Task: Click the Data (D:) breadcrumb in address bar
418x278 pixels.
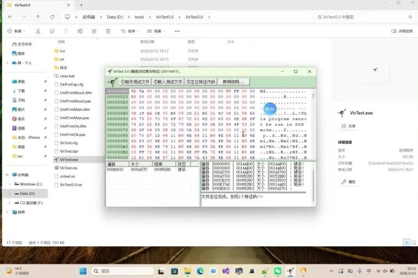Action: click(115, 17)
